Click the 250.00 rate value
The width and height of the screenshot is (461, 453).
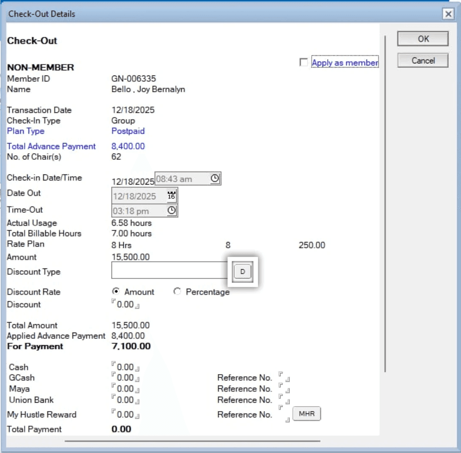click(x=312, y=245)
